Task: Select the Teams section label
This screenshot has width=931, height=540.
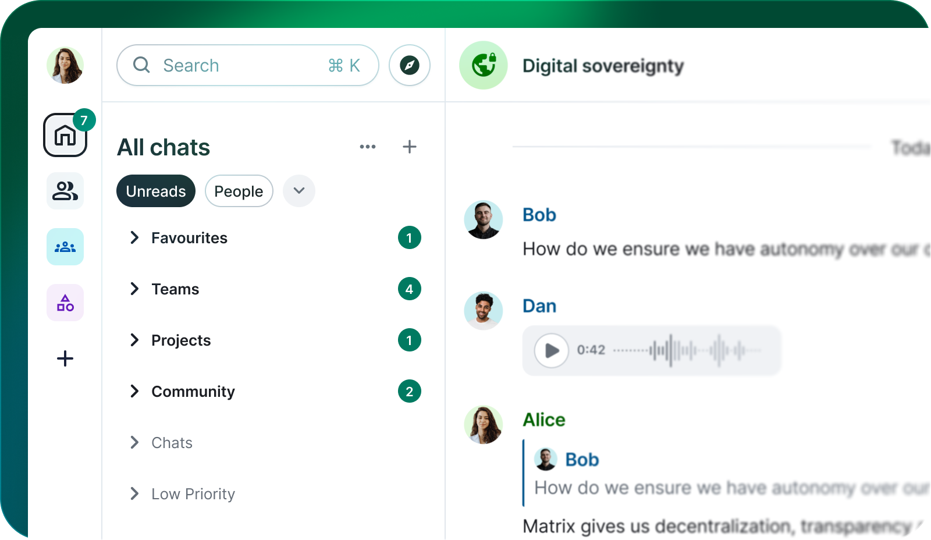Action: (x=175, y=289)
